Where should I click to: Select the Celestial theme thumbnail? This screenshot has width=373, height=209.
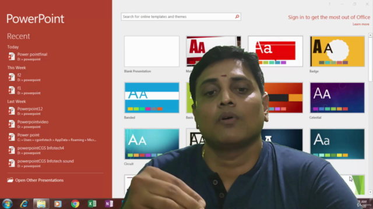click(x=337, y=98)
